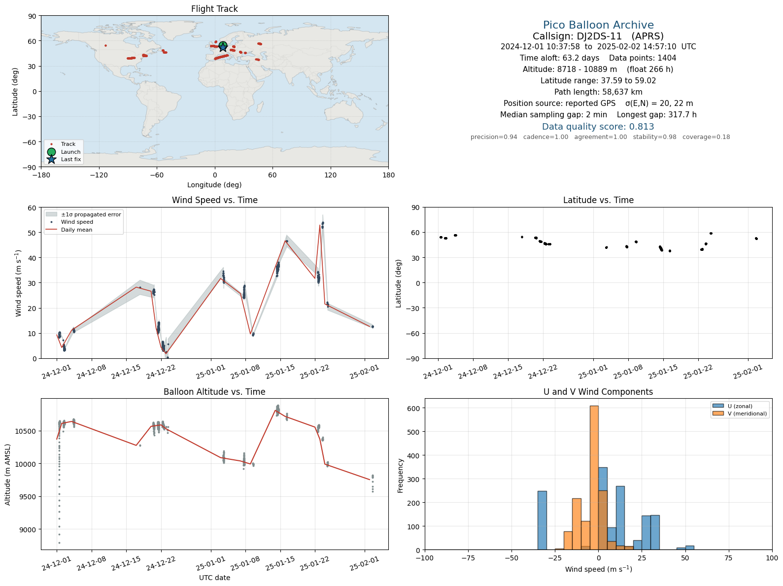783x586 pixels.
Task: Click the "Time aloft: 63.2 days" line
Action: (x=598, y=58)
